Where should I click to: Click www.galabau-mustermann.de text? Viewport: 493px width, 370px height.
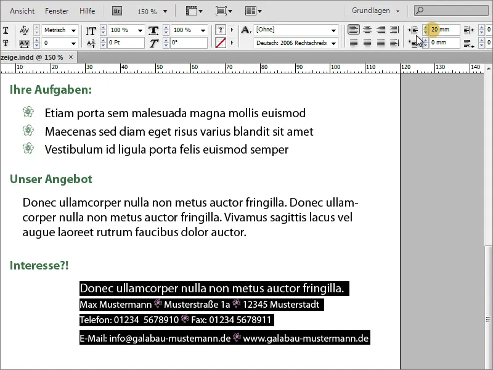tap(306, 338)
